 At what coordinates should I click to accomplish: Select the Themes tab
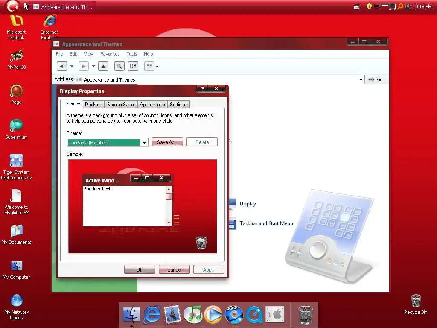[72, 104]
